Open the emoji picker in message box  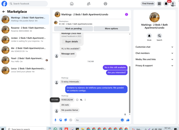click(x=122, y=120)
